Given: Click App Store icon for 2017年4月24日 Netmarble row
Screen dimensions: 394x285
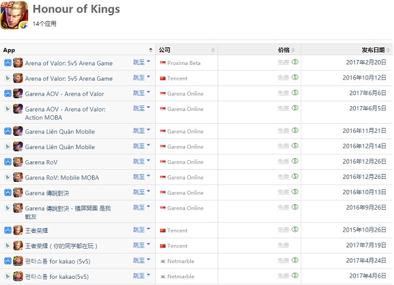Looking at the screenshot, I should point(8,261).
